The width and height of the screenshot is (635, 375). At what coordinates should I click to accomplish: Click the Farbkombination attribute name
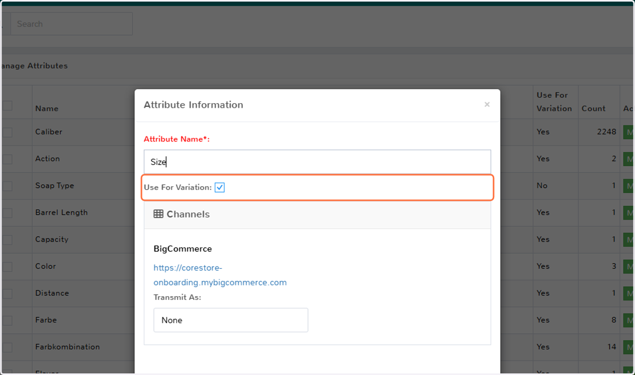click(67, 347)
